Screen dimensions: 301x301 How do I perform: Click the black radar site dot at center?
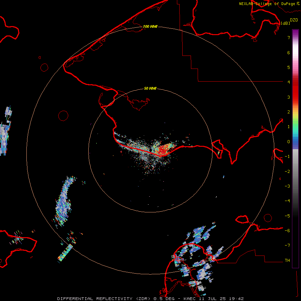151,149
